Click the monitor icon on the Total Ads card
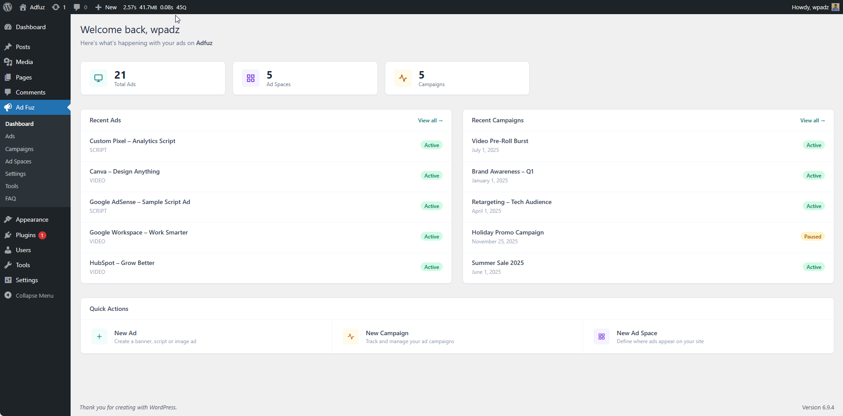This screenshot has height=416, width=843. point(98,78)
